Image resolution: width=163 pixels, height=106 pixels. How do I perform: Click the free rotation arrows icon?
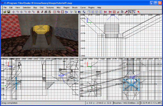tap(84, 12)
